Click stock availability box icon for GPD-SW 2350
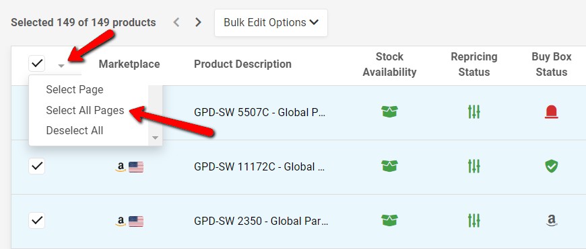586x249 pixels. tap(389, 221)
